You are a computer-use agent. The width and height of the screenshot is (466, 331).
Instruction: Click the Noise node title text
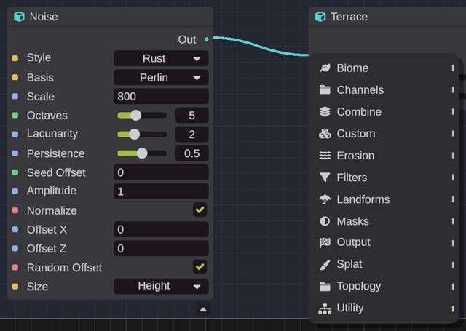(44, 17)
